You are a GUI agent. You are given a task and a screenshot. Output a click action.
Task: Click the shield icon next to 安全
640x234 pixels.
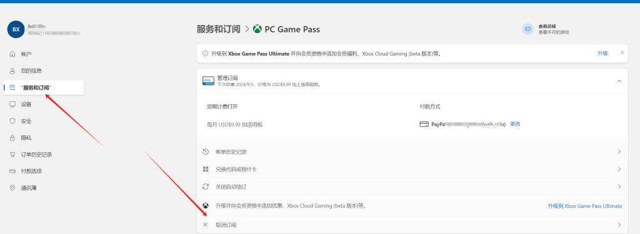[12, 121]
